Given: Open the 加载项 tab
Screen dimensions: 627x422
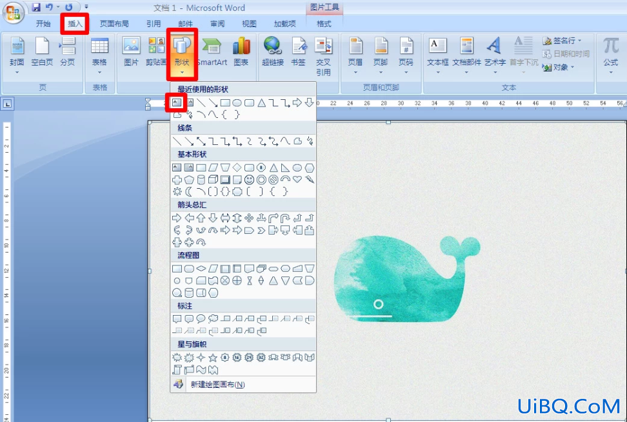Looking at the screenshot, I should (x=284, y=24).
